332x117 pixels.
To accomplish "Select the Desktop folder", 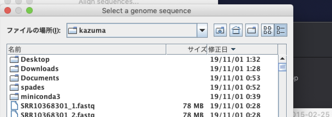I will click(x=35, y=59).
